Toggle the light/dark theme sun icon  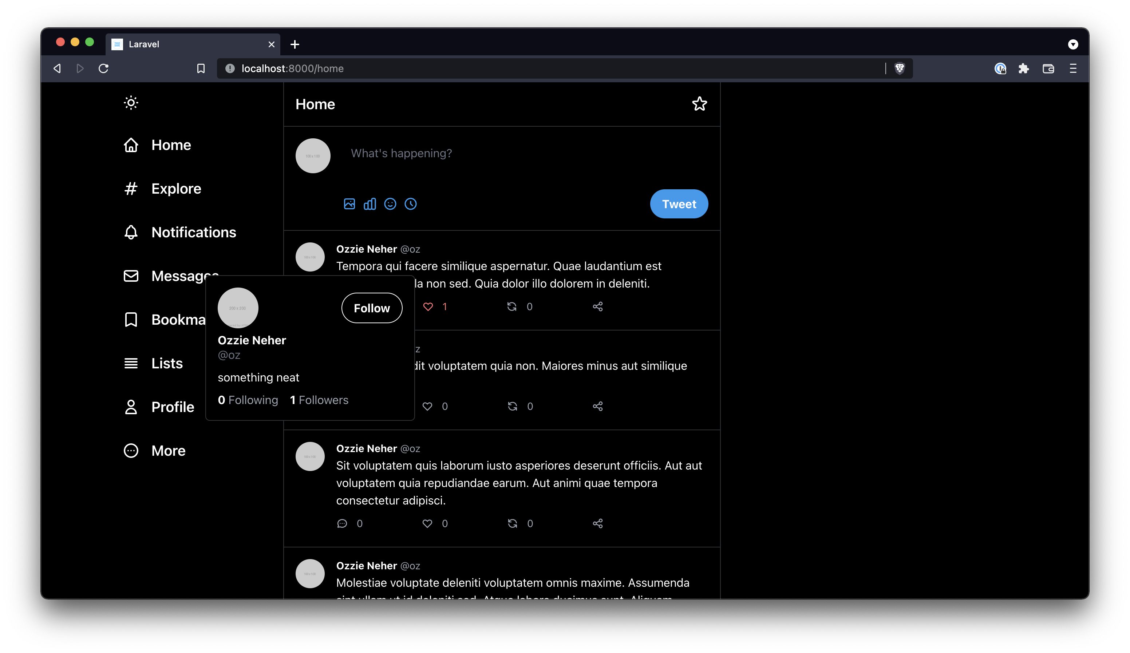131,103
